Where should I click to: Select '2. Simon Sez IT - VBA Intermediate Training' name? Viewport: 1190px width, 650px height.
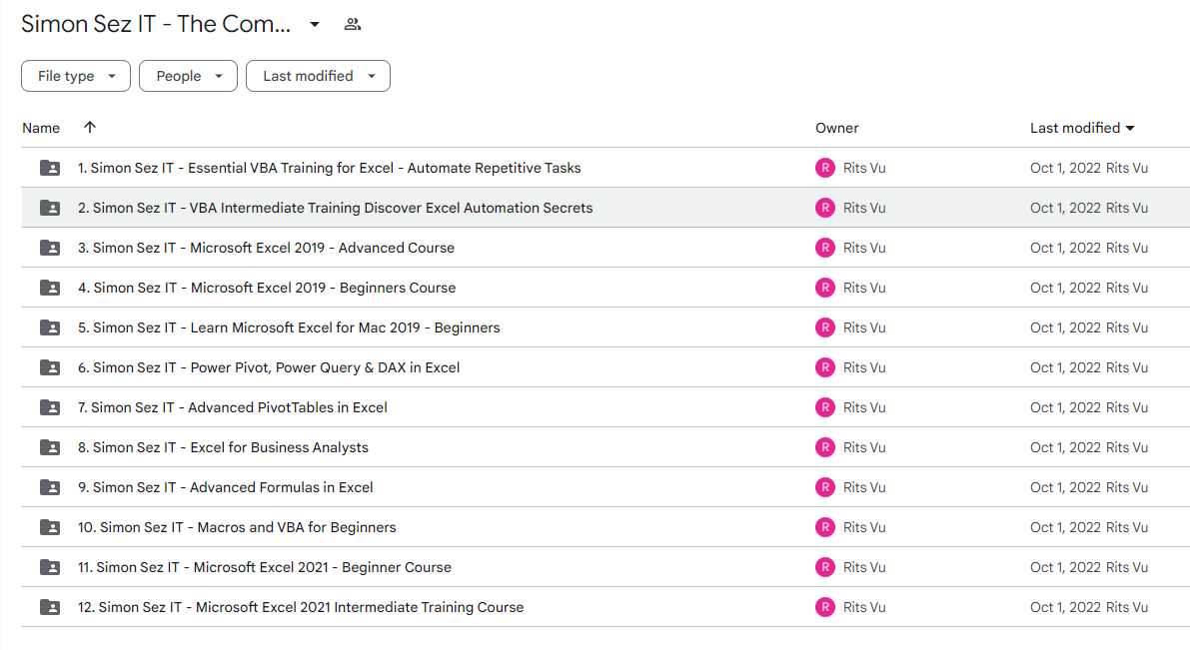(336, 208)
